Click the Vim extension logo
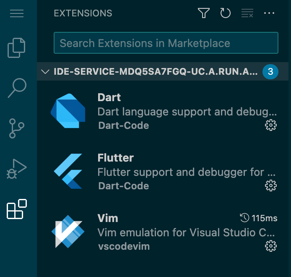291x277 pixels. point(68,232)
